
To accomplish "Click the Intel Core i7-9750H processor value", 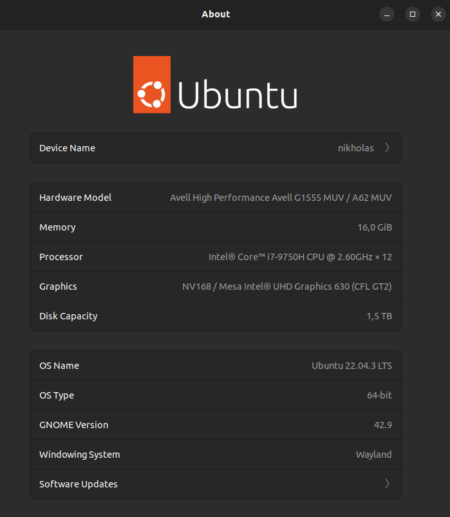I will click(x=301, y=257).
